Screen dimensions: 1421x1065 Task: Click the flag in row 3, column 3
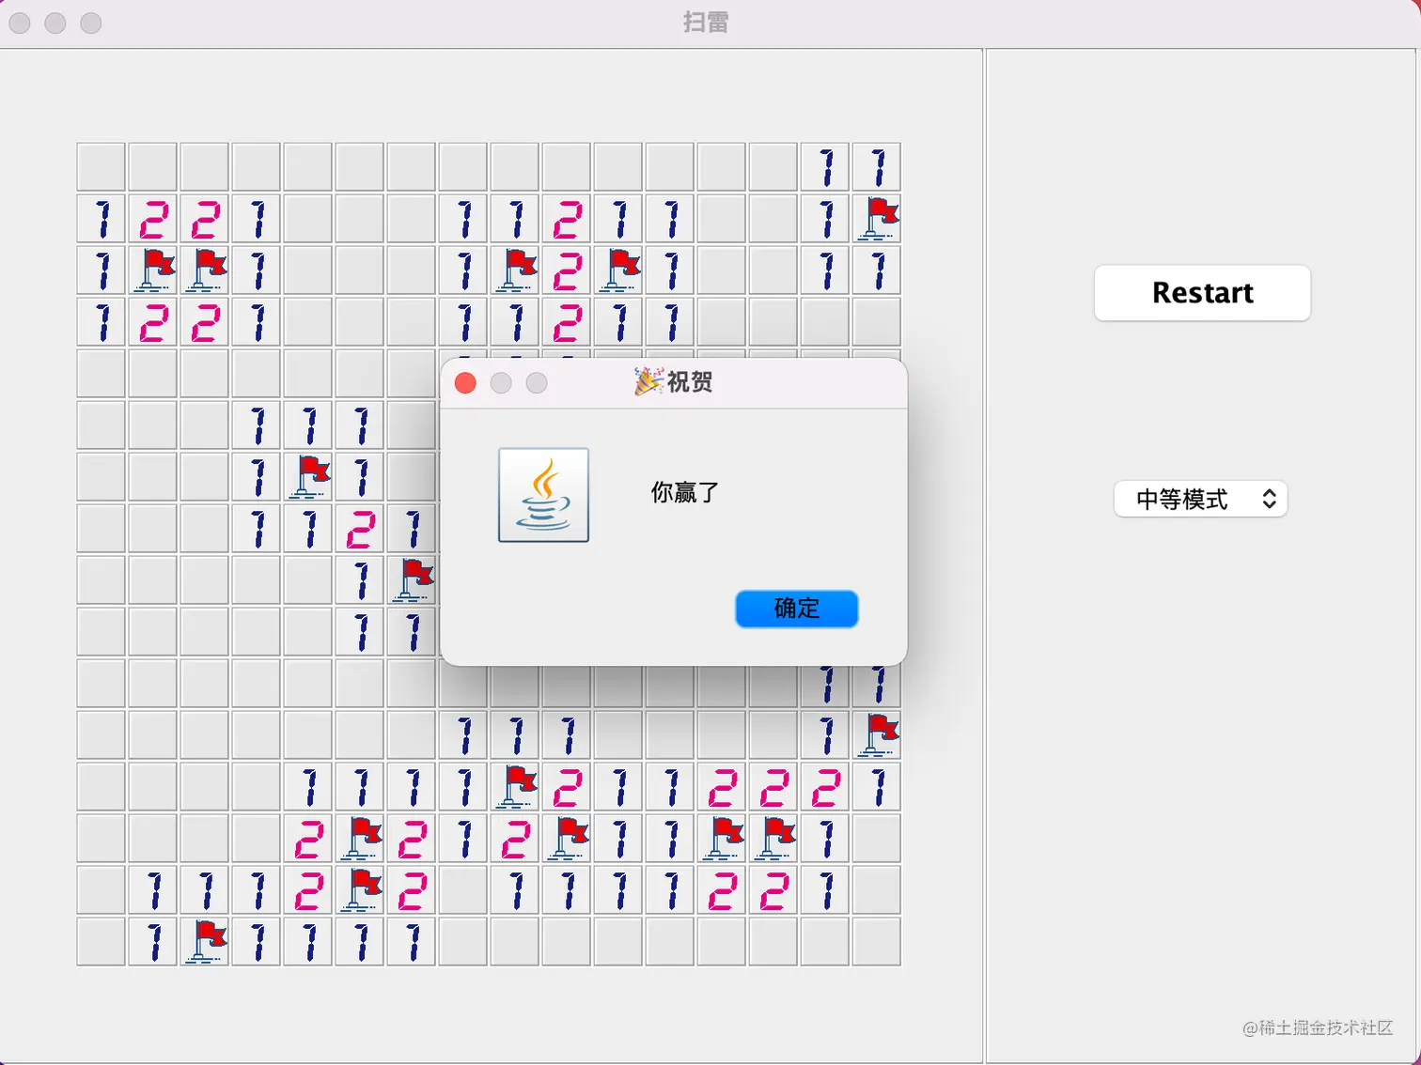(205, 270)
